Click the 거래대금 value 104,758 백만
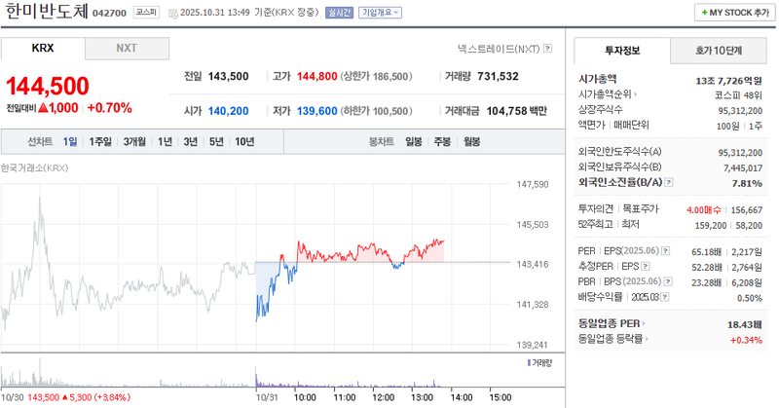Screen dimensions: 779x408 click(x=517, y=111)
